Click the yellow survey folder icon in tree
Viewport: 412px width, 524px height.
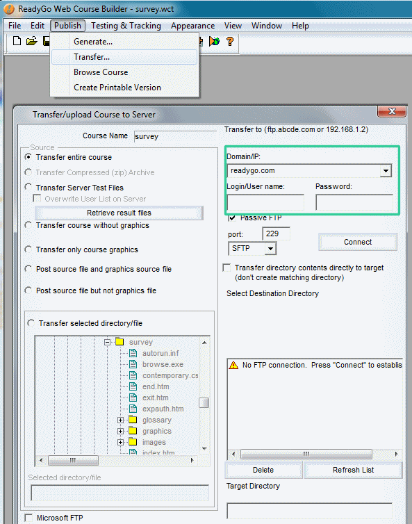pyautogui.click(x=120, y=342)
